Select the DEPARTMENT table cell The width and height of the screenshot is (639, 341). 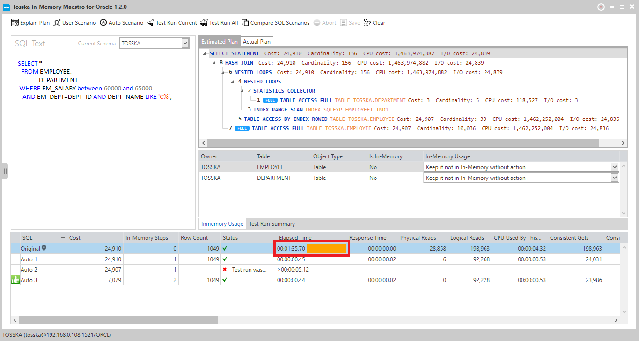pyautogui.click(x=283, y=178)
